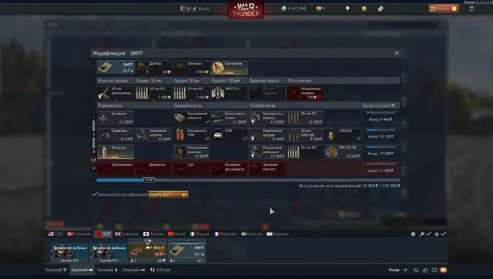Toggle Автозакупка модификаций checkbox
This screenshot has height=279, width=493.
[94, 194]
